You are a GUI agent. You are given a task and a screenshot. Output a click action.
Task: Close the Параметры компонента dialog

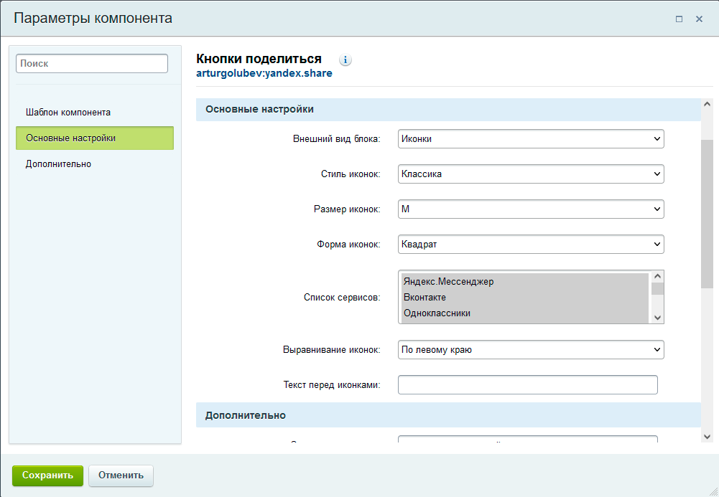pos(699,19)
